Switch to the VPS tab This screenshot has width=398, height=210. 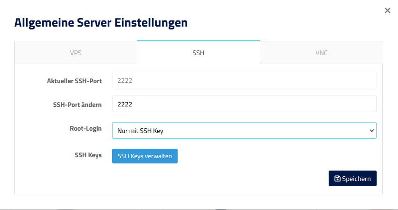[x=76, y=53]
